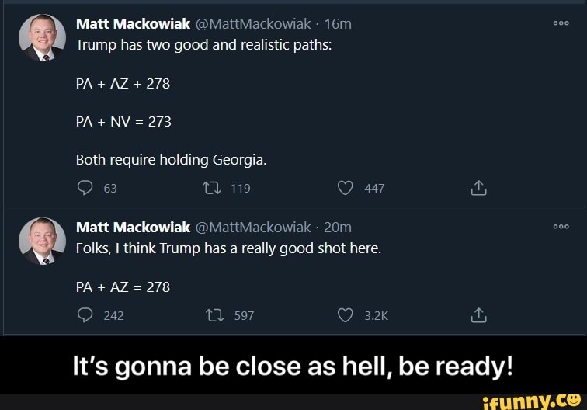The image size is (587, 410).
Task: Open the "Both require holding Georgia" tweet text
Action: pos(171,160)
